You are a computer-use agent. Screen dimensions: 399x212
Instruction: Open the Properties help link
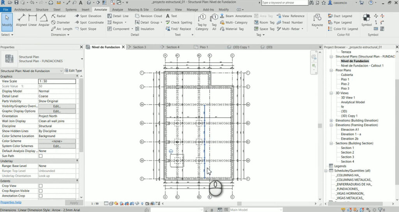pos(11,202)
